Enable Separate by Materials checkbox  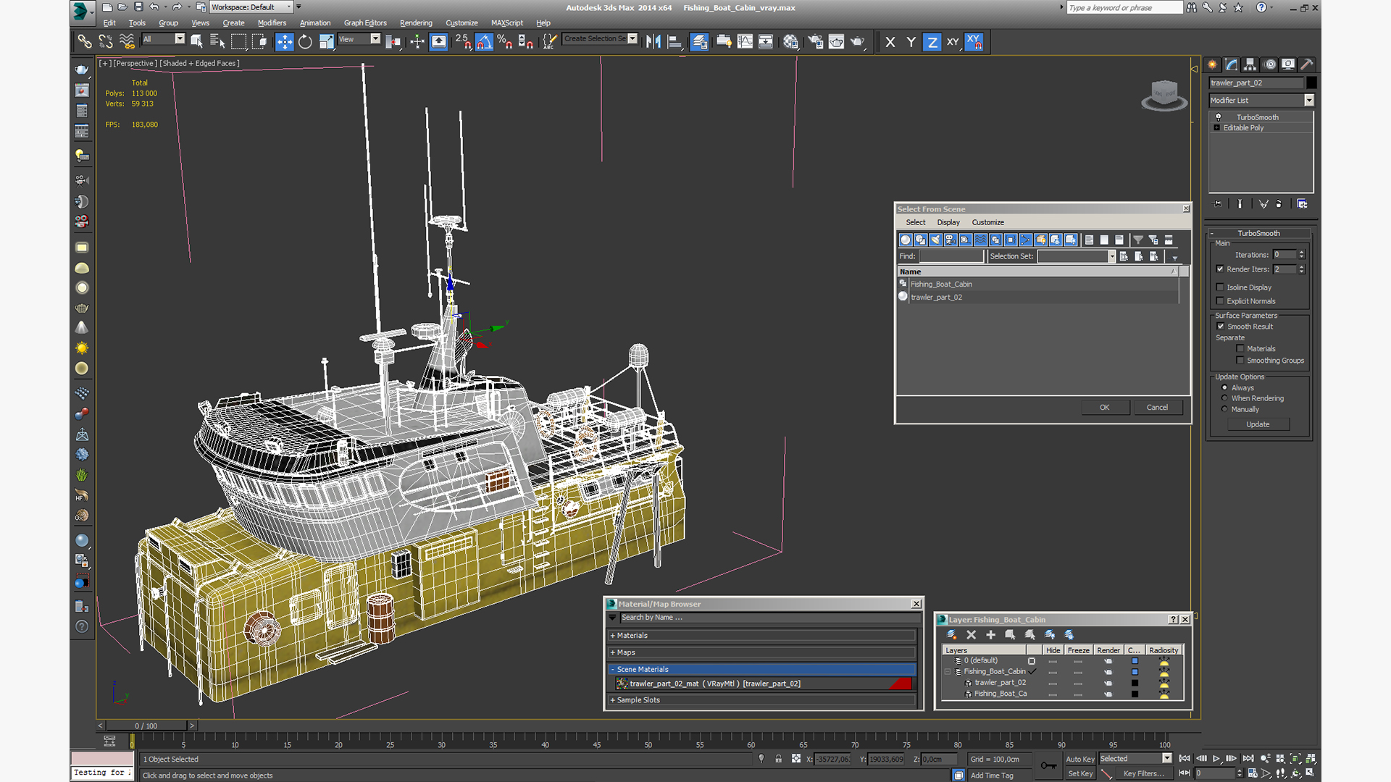(x=1240, y=349)
